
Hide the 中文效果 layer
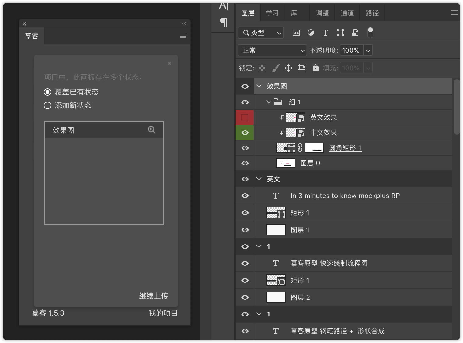245,133
